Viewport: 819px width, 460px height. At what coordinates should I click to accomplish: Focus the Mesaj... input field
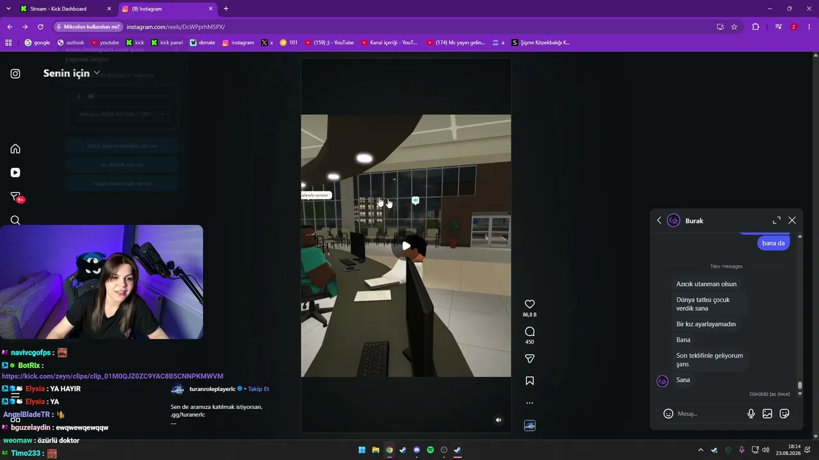pos(709,413)
